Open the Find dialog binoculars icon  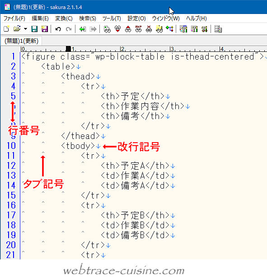coord(107,29)
